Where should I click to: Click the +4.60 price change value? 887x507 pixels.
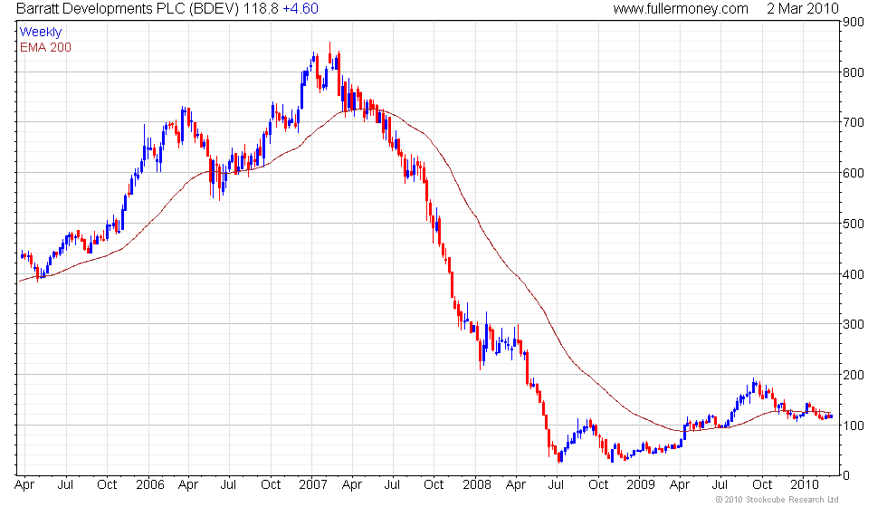(x=300, y=8)
